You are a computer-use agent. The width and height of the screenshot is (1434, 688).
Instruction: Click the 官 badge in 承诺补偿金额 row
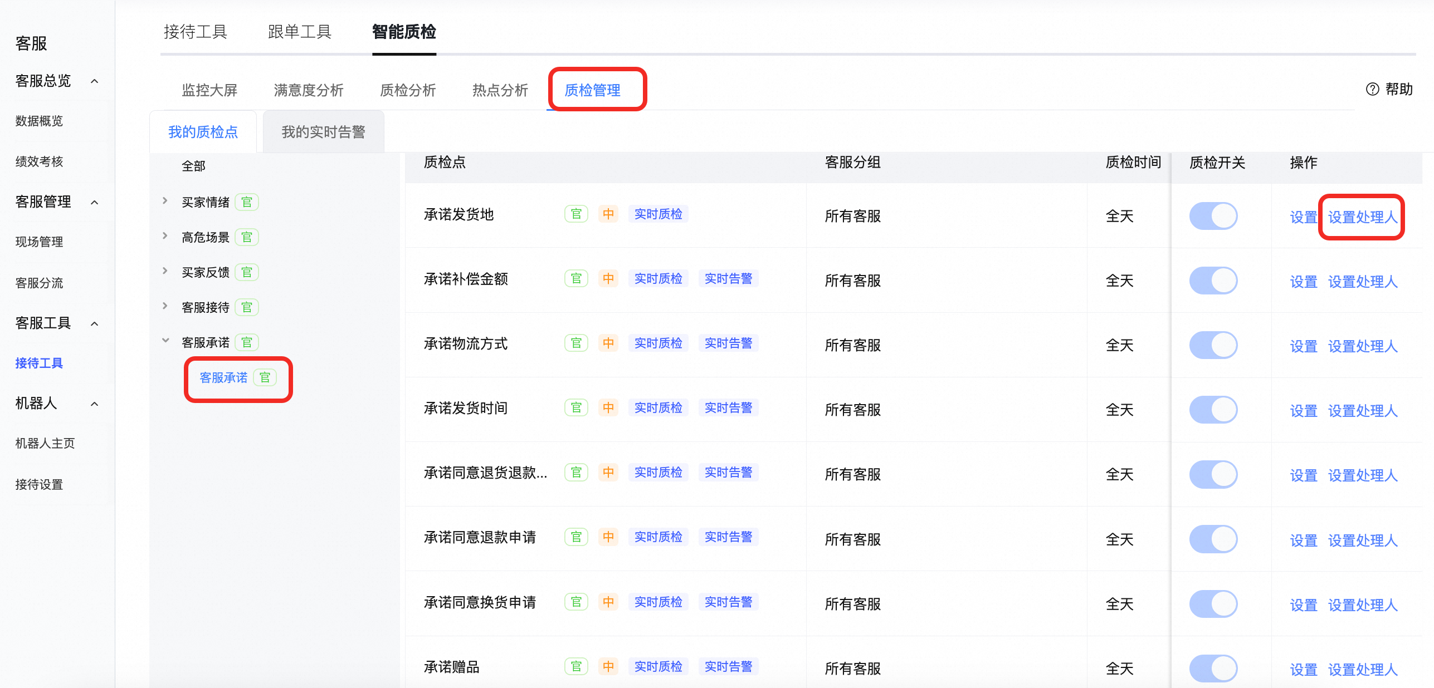576,278
